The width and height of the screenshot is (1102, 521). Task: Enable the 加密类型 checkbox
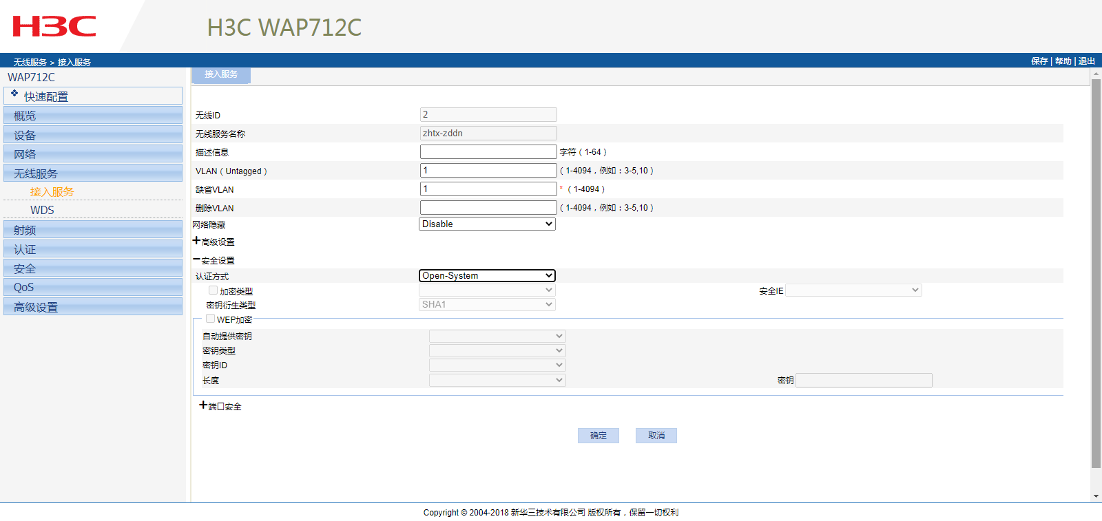point(214,290)
